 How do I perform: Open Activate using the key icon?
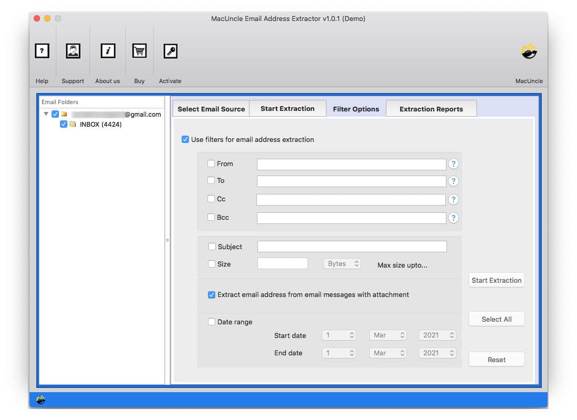170,50
